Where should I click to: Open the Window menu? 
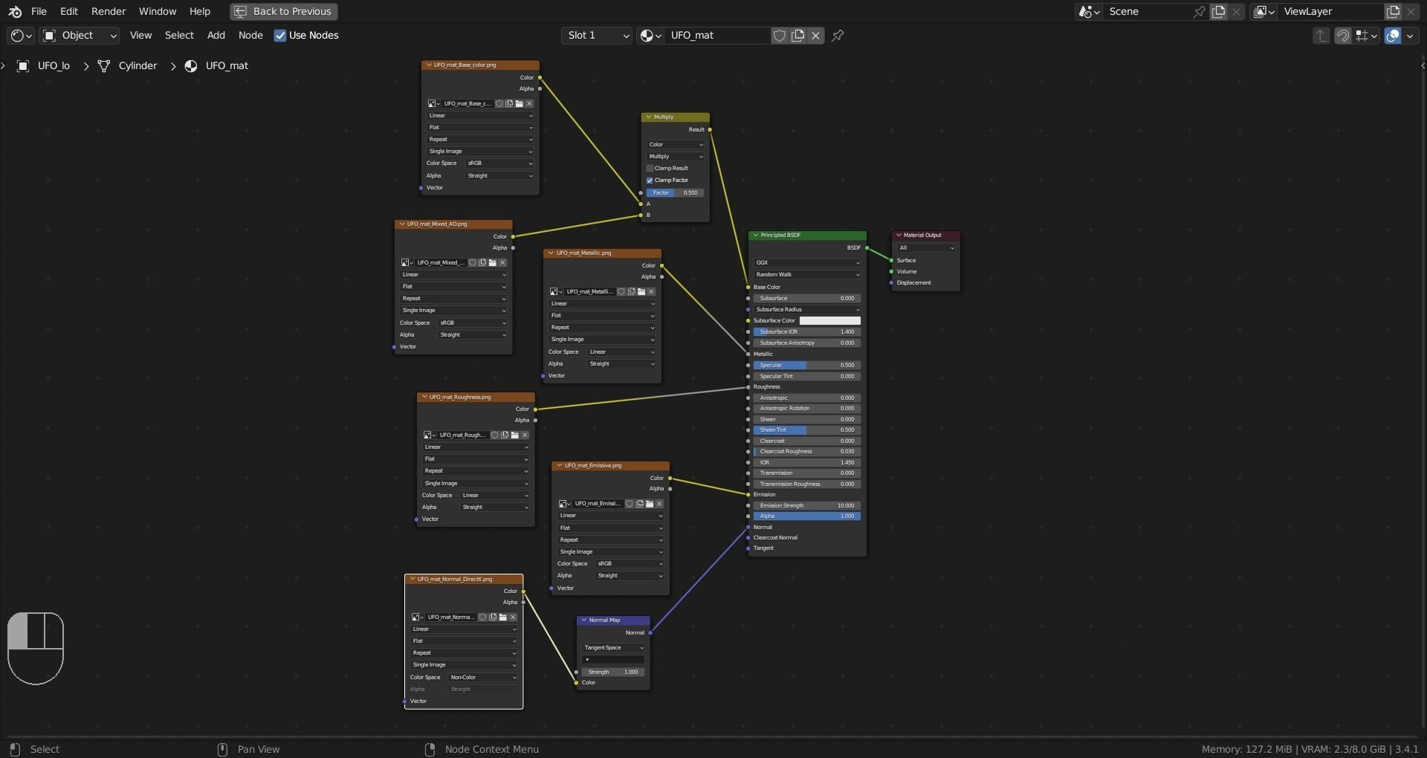[x=158, y=12]
